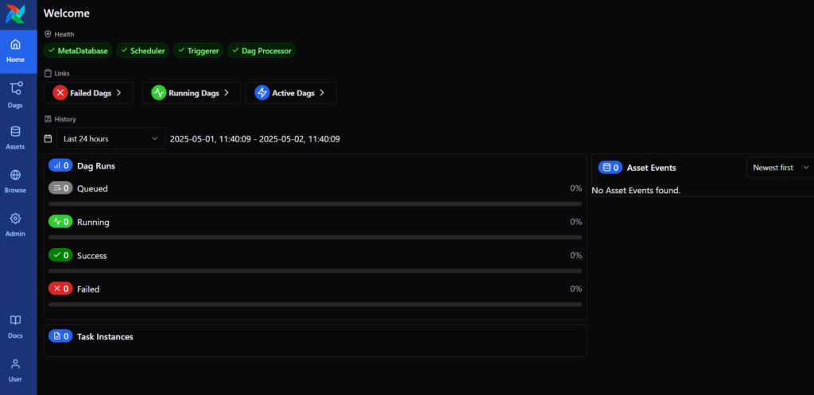
Task: Open the Running Dags link
Action: click(190, 93)
